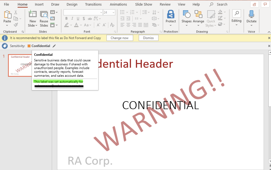Screen dimensions: 271x170
Task: Expand the Paste options arrow
Action: pos(7,25)
